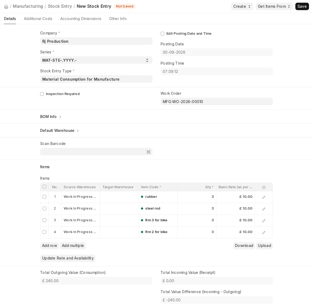Screen dimensions: 313x307
Task: Click the rubber item code cell
Action: 158,197
